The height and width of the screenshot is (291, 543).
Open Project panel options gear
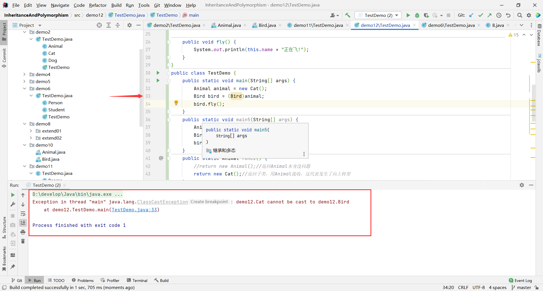coord(130,25)
